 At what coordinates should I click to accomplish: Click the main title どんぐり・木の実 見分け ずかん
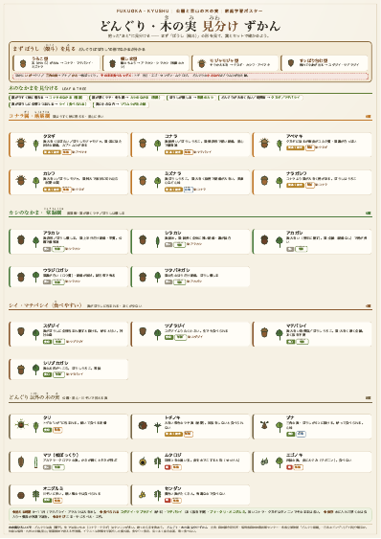click(190, 26)
